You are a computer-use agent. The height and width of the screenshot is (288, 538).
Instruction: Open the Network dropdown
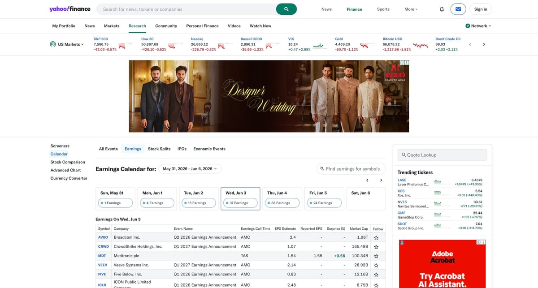pyautogui.click(x=478, y=26)
